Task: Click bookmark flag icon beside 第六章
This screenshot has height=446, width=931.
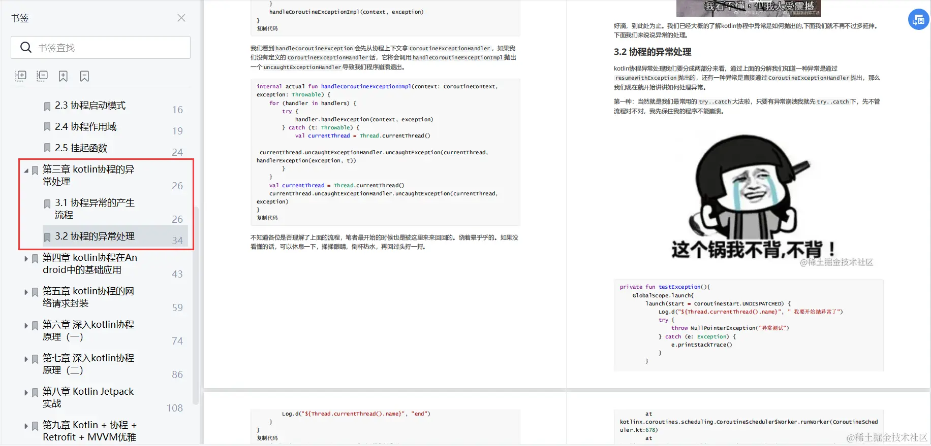Action: pos(35,326)
